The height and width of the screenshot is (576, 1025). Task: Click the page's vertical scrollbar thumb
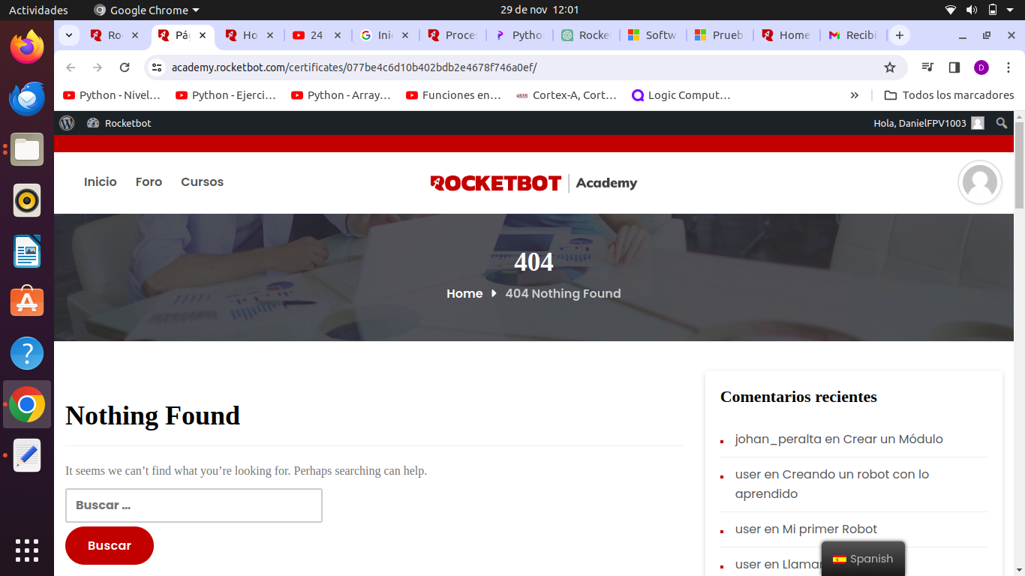pos(1018,165)
